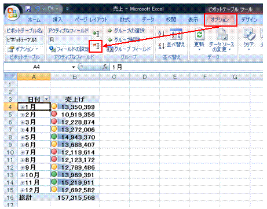Open データ ソースの変更 (Change Data Source)
The height and width of the screenshot is (209, 267).
222,40
